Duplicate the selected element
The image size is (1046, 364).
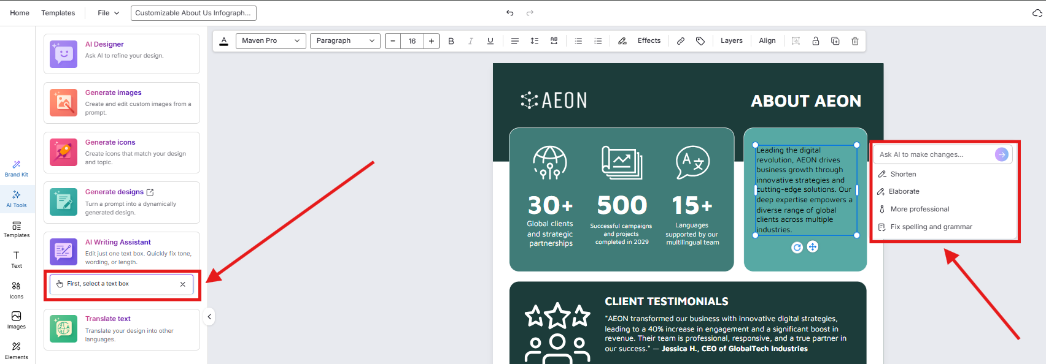point(835,41)
